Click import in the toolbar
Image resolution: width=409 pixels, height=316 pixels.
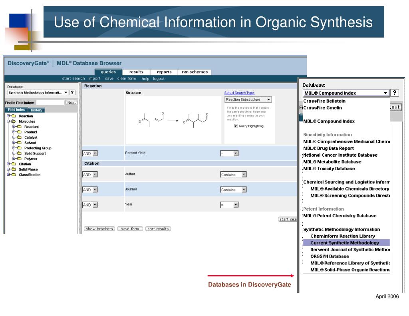94,79
